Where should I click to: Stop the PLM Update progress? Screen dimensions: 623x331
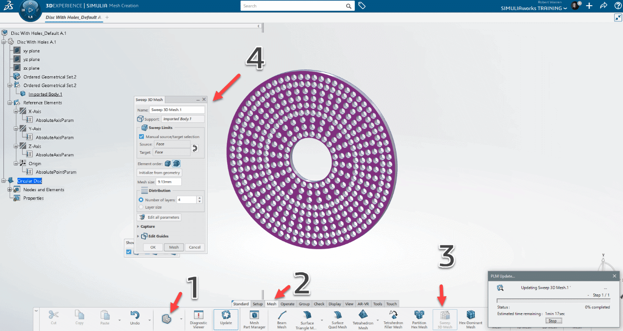click(x=552, y=321)
